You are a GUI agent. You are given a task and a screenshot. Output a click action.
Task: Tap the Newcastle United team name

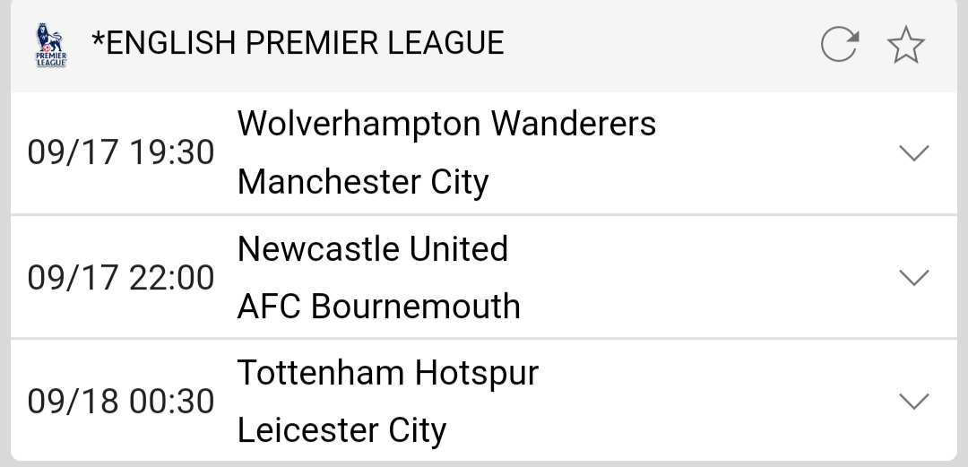click(373, 248)
